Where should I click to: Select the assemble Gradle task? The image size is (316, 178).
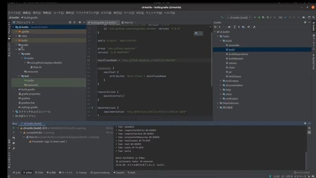(x=234, y=45)
